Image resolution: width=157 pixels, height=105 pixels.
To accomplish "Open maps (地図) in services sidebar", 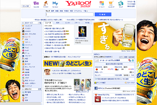I will (x=26, y=59).
